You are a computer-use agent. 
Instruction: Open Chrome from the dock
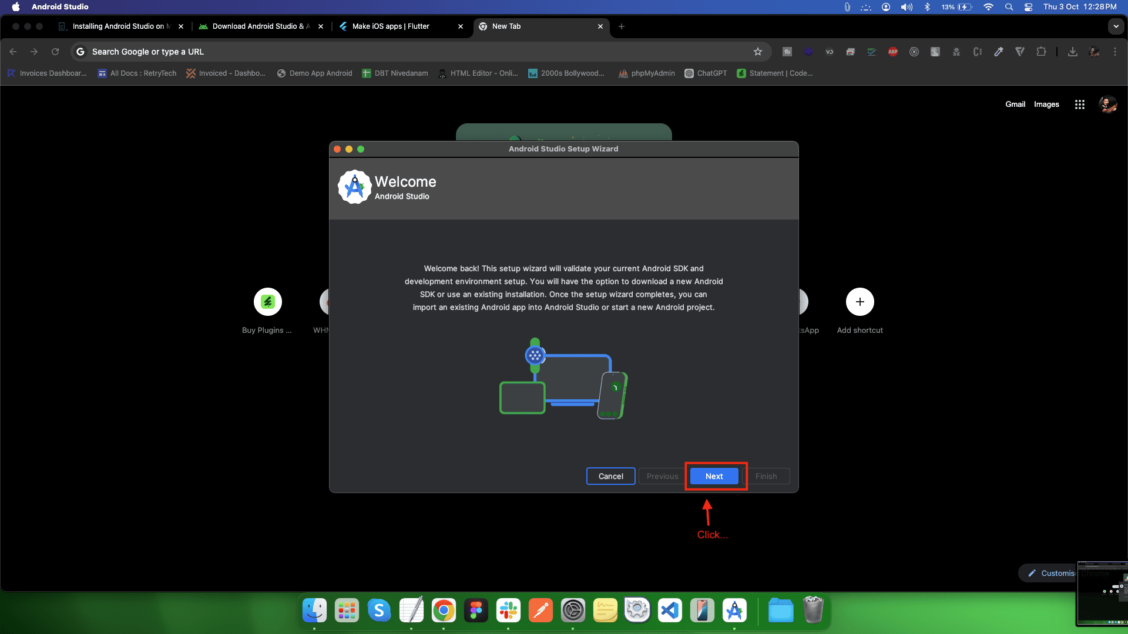[x=444, y=611]
